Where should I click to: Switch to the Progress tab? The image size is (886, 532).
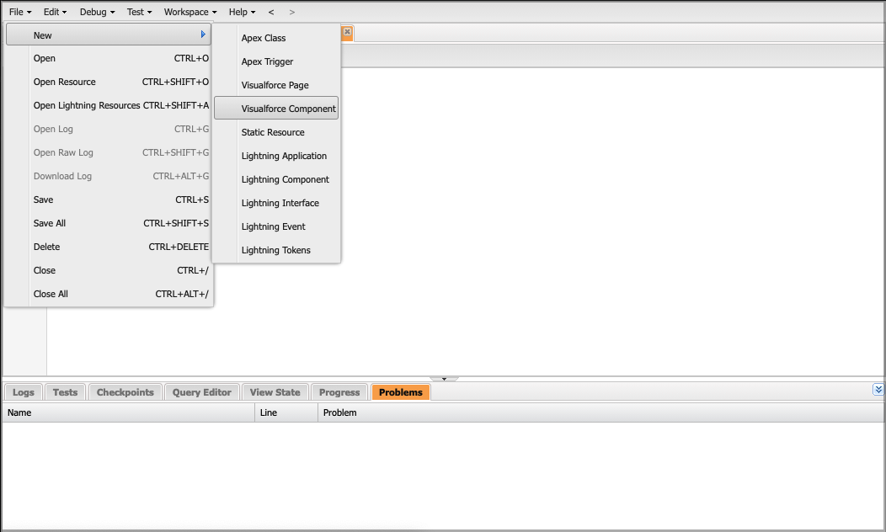(339, 392)
